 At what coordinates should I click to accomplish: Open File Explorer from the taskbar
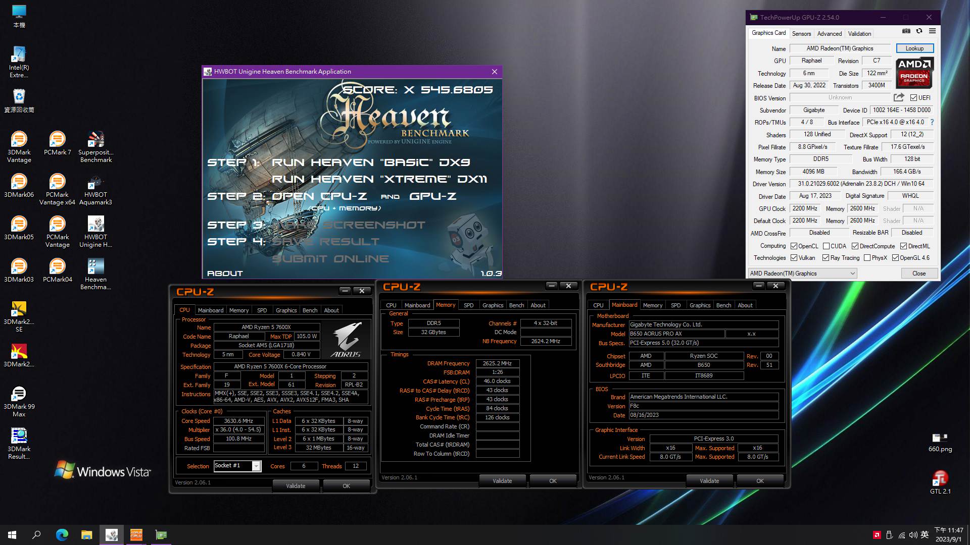pos(86,535)
